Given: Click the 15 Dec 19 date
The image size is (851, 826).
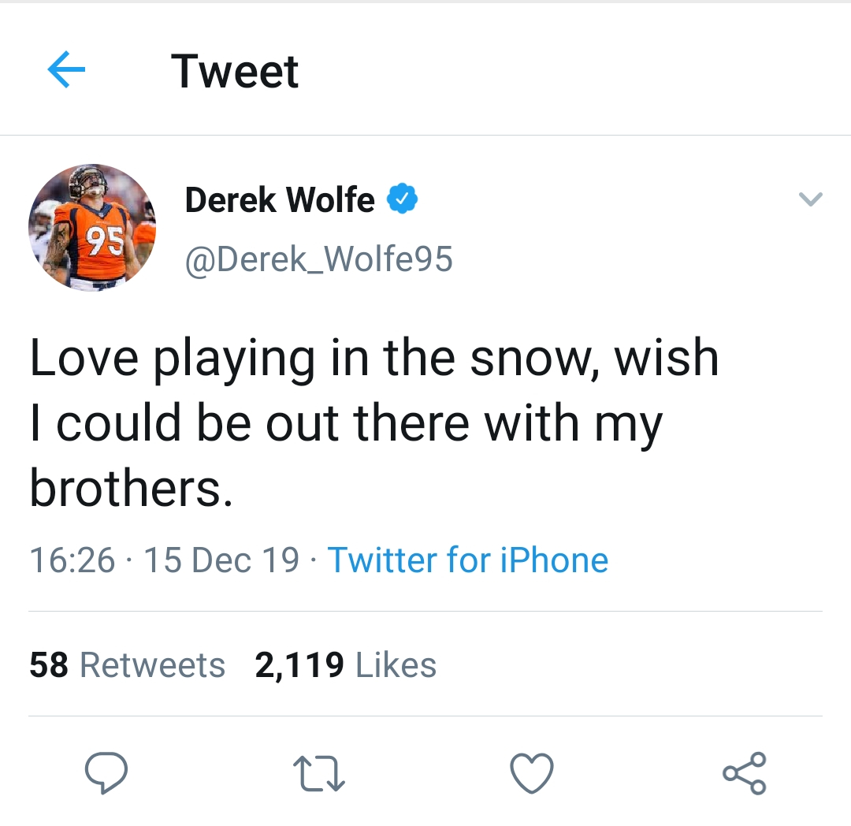Looking at the screenshot, I should pos(222,560).
